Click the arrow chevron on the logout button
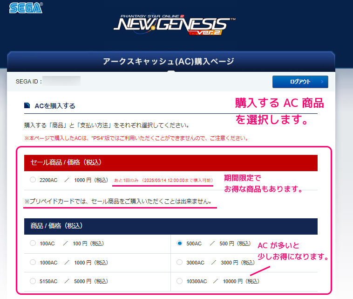 (322, 82)
